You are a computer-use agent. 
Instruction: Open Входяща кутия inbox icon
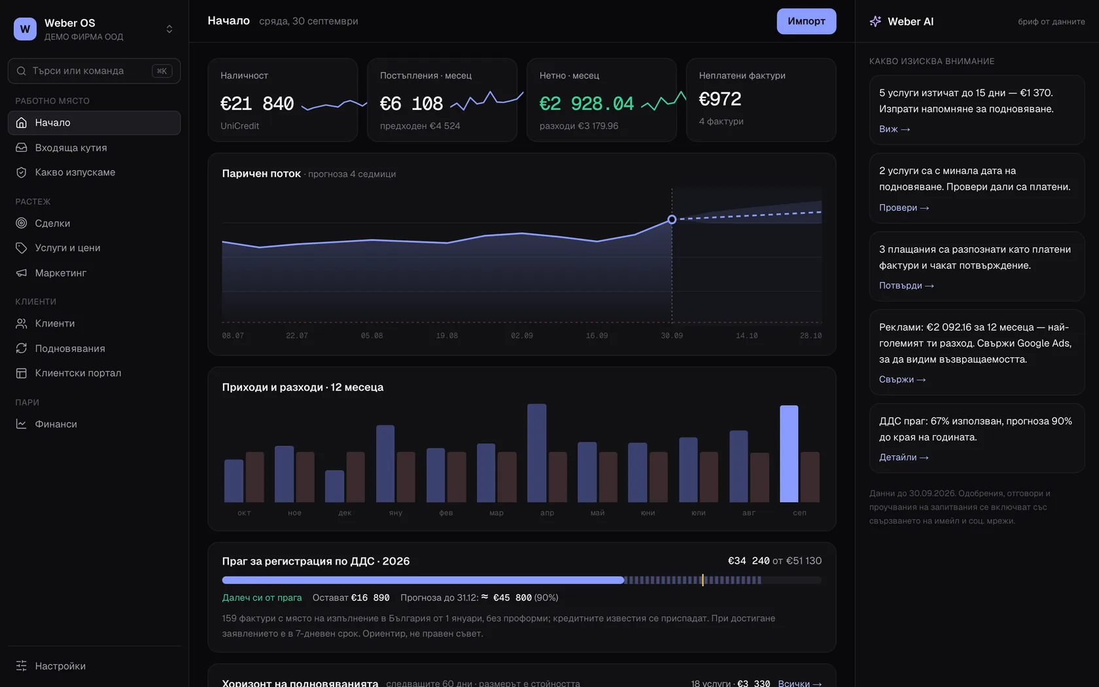(22, 147)
